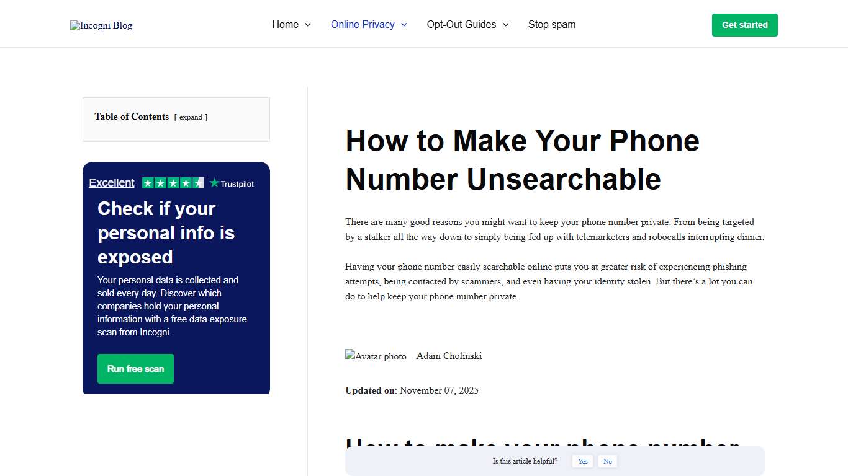The image size is (848, 476).
Task: Click the Trustpilot star icon
Action: [214, 183]
